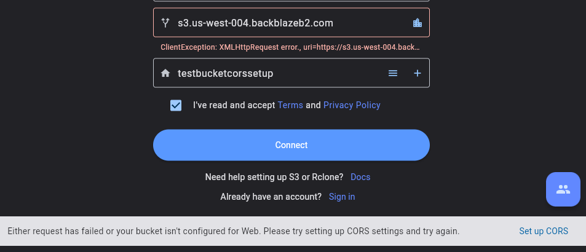Open the provider list building icon
Viewport: 586px width, 252px height.
417,23
